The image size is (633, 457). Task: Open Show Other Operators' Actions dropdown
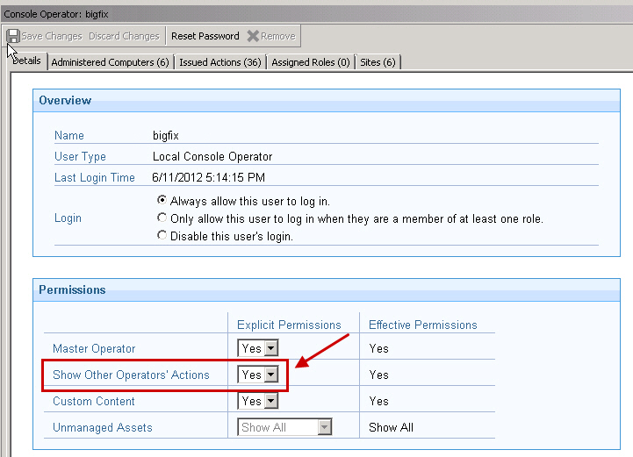tap(270, 375)
